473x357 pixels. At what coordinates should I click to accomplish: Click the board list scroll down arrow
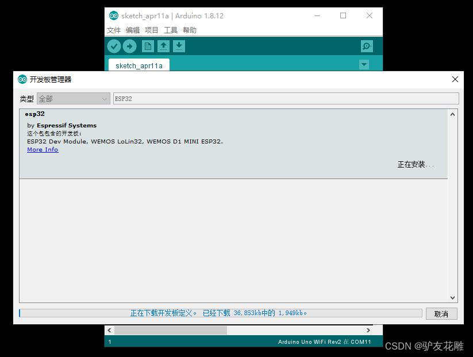coord(452,298)
